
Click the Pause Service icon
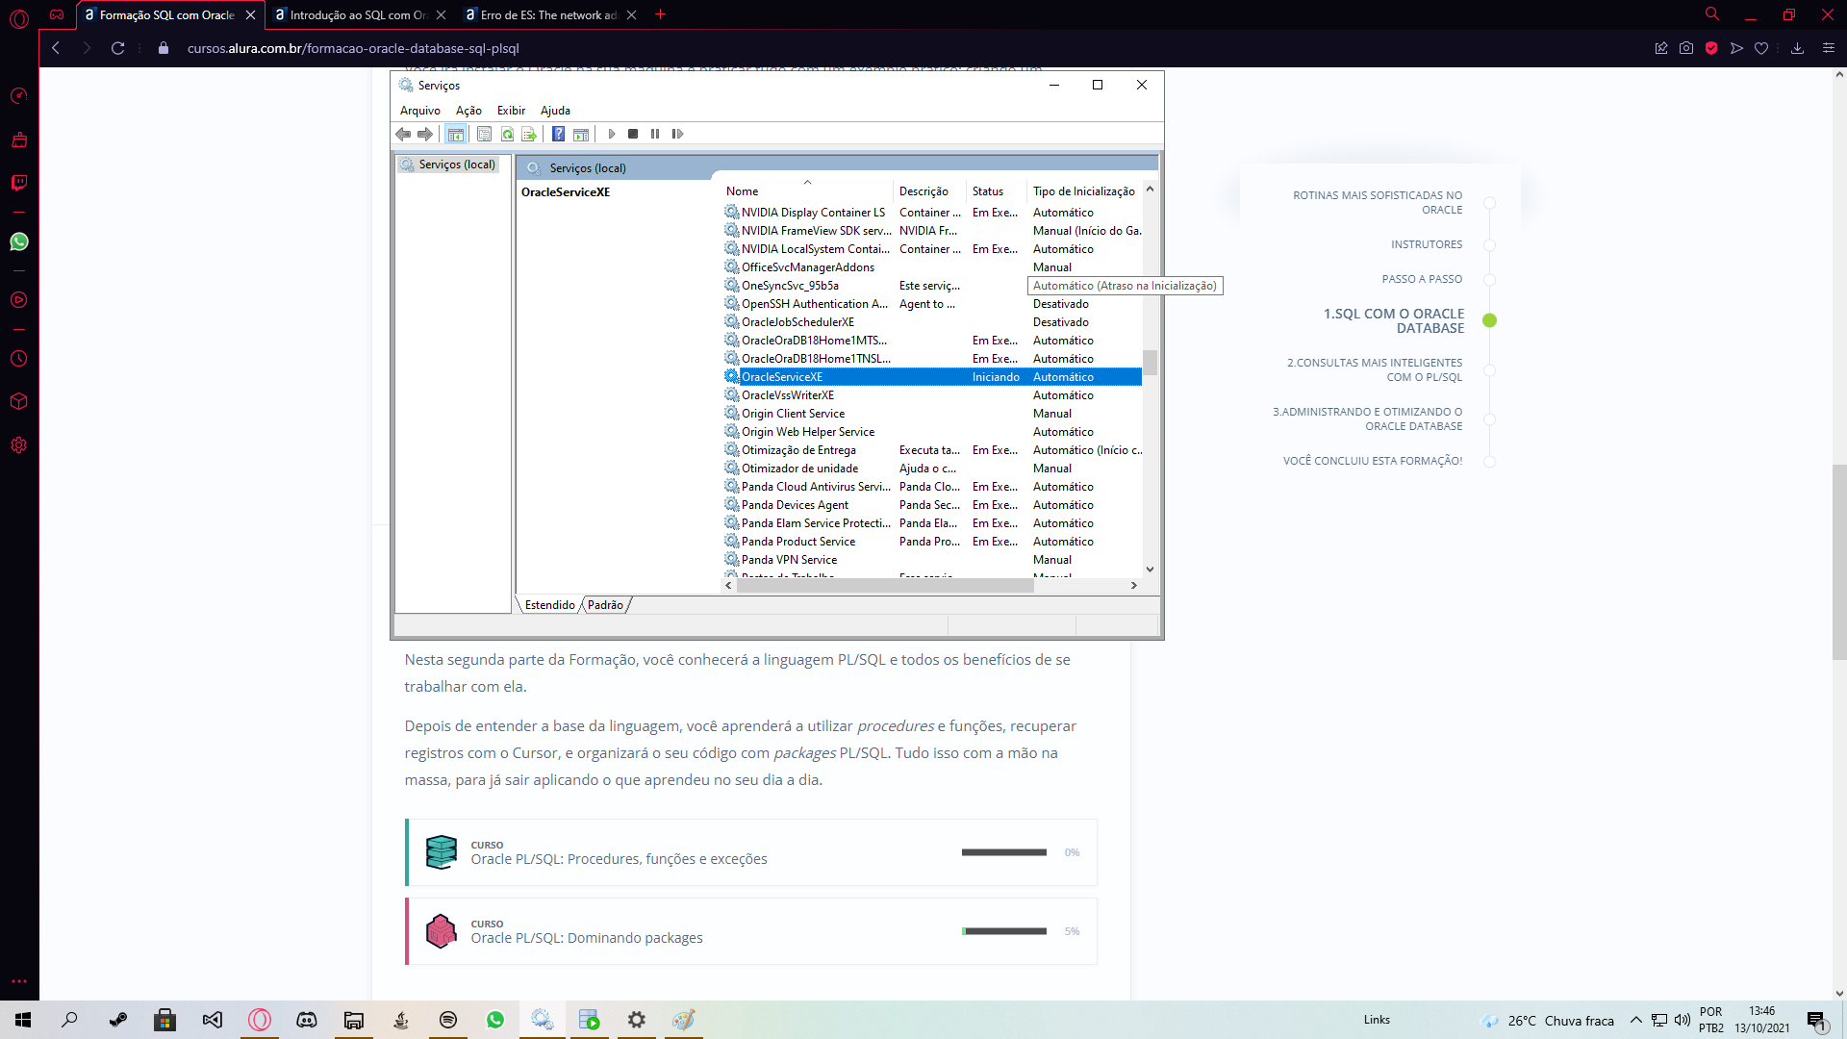[655, 134]
